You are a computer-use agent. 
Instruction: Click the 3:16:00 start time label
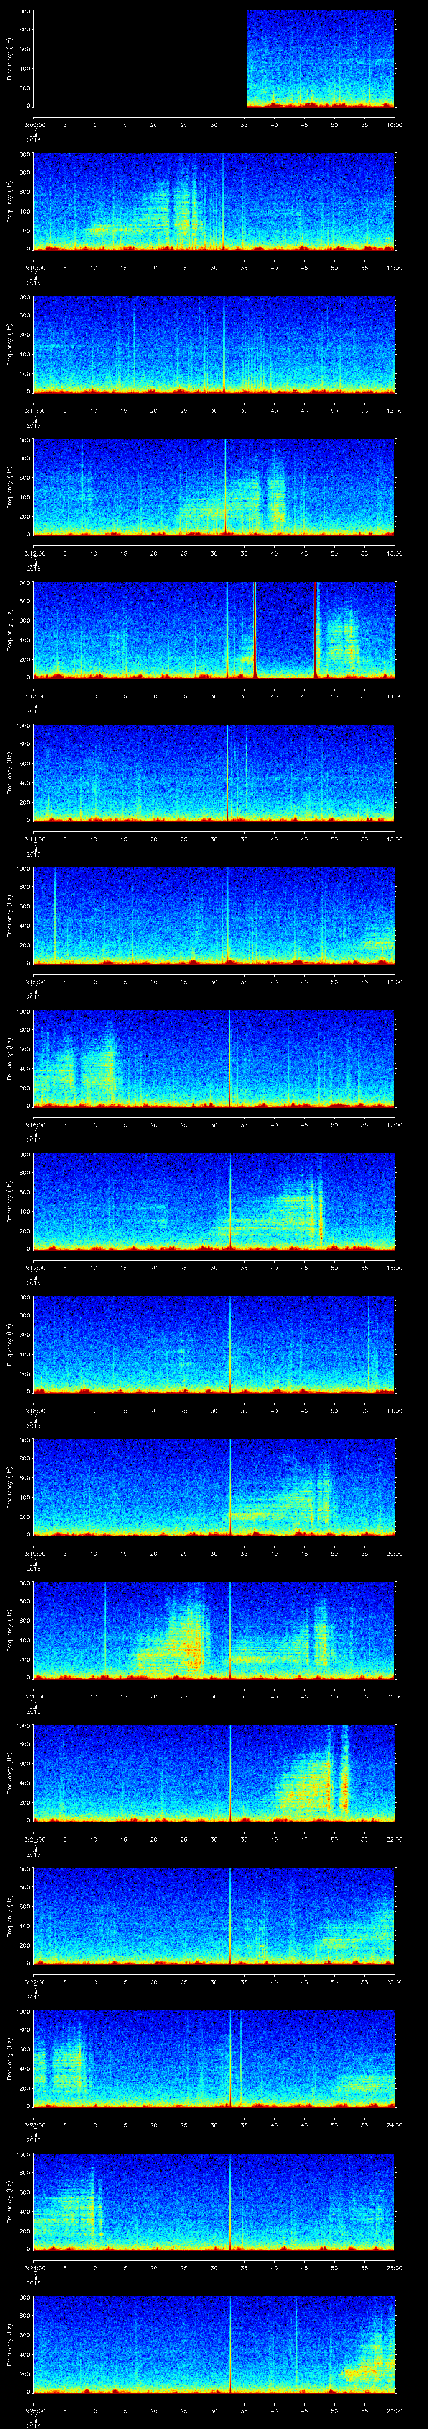point(34,1125)
